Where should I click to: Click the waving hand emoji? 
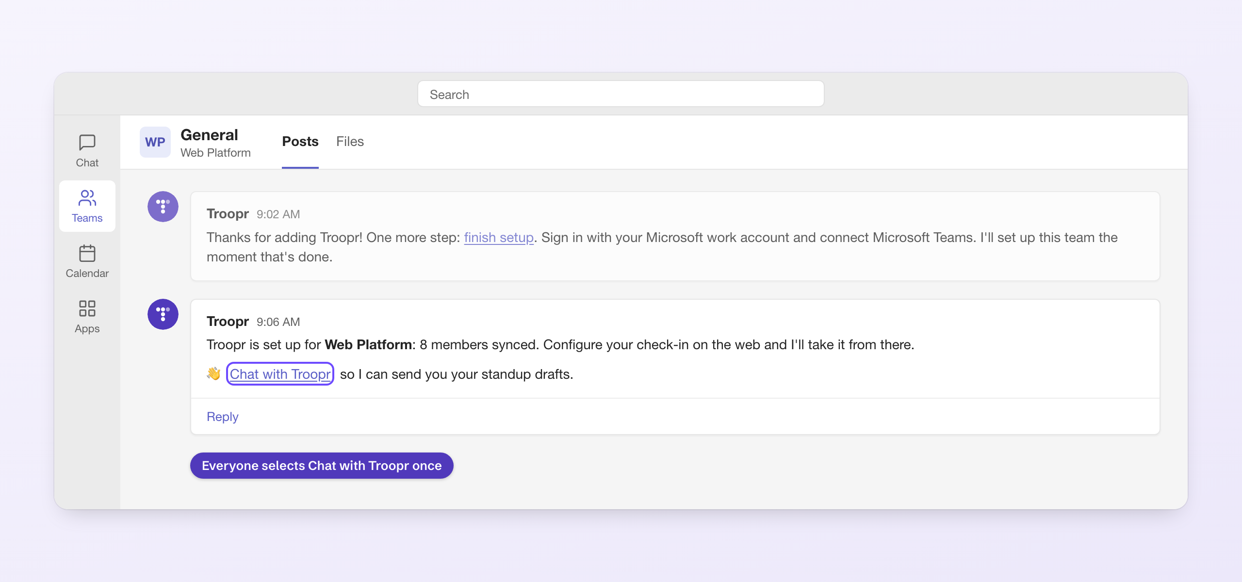click(x=213, y=373)
